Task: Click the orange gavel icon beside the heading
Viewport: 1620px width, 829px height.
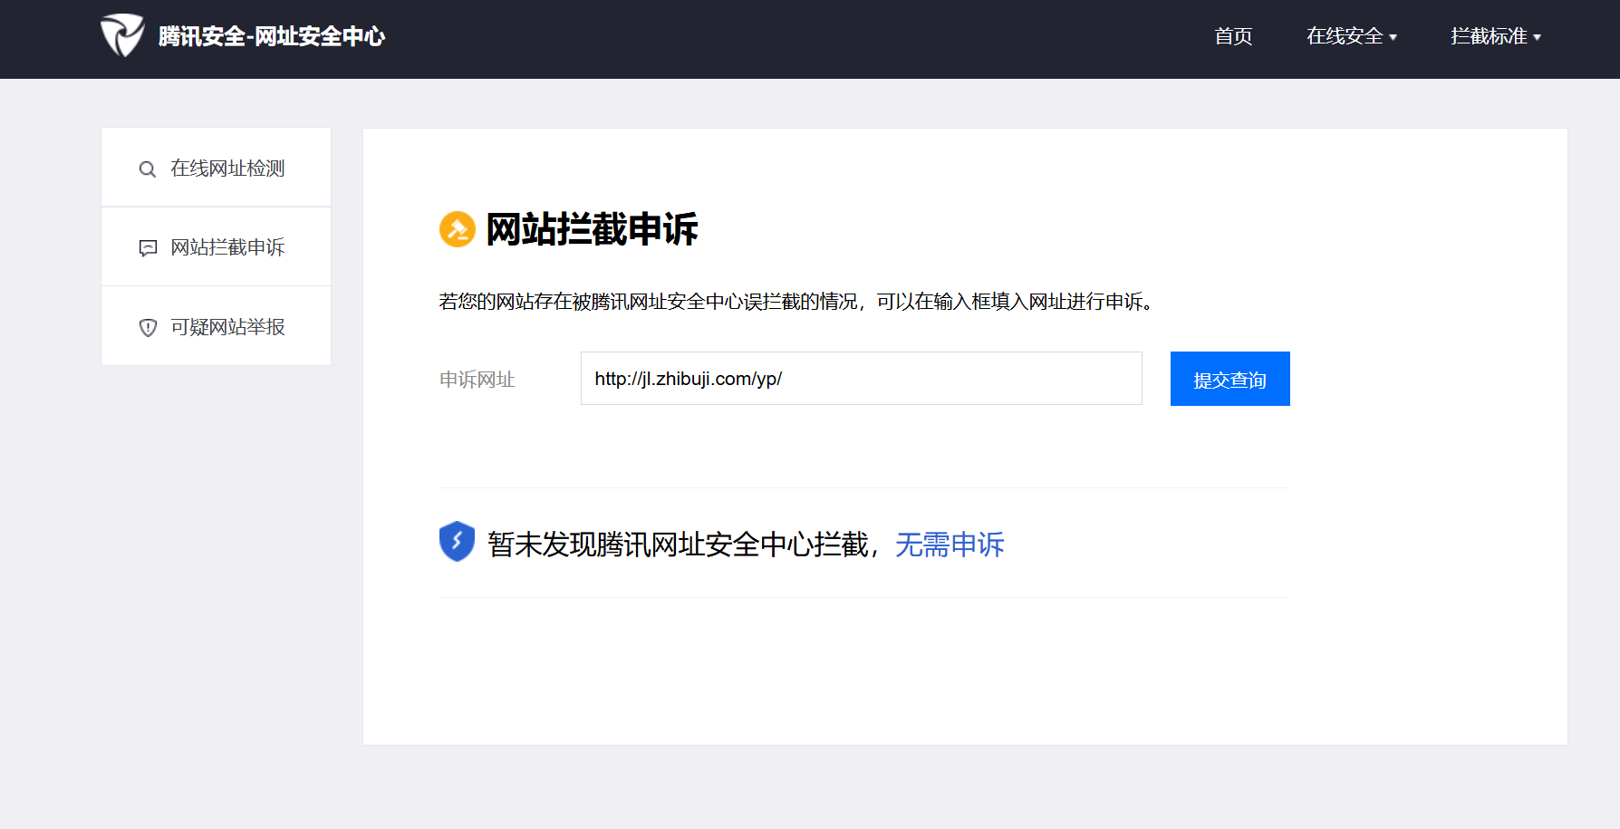Action: pyautogui.click(x=458, y=229)
